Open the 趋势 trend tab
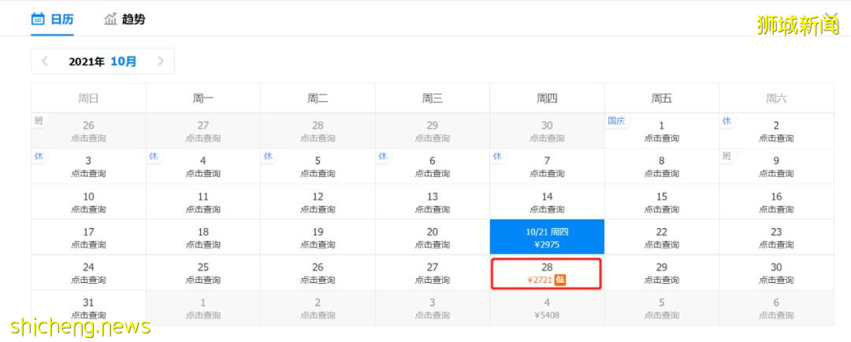The image size is (851, 342). point(124,20)
